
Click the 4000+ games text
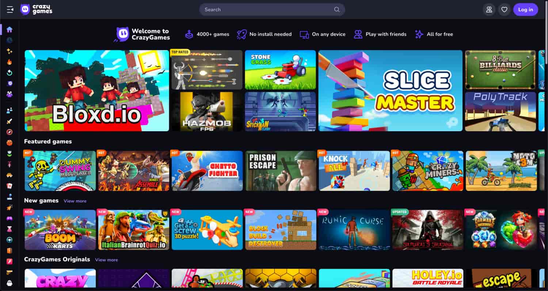tap(213, 34)
